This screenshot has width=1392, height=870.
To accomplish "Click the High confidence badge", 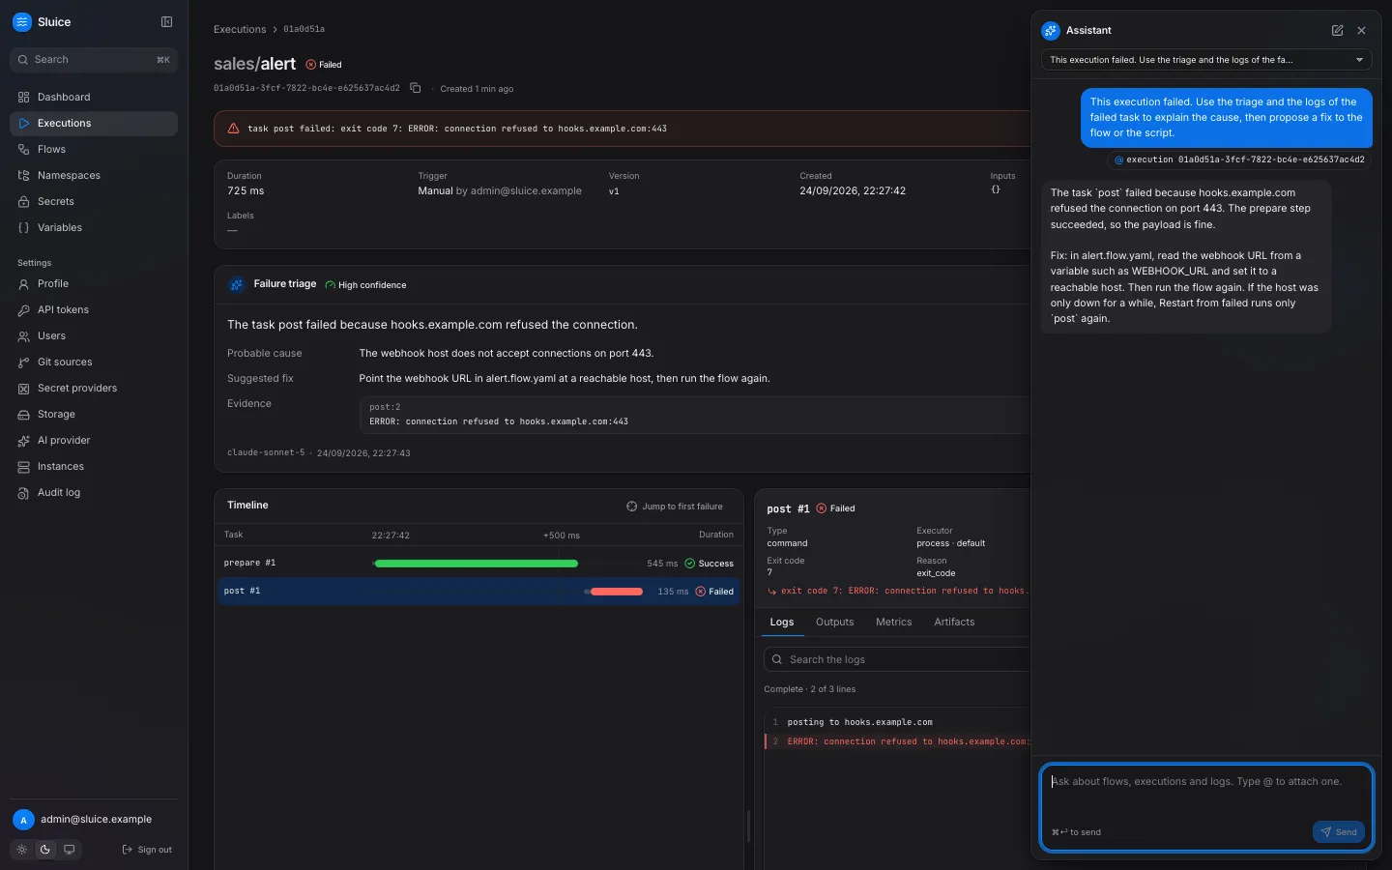I will click(x=365, y=285).
